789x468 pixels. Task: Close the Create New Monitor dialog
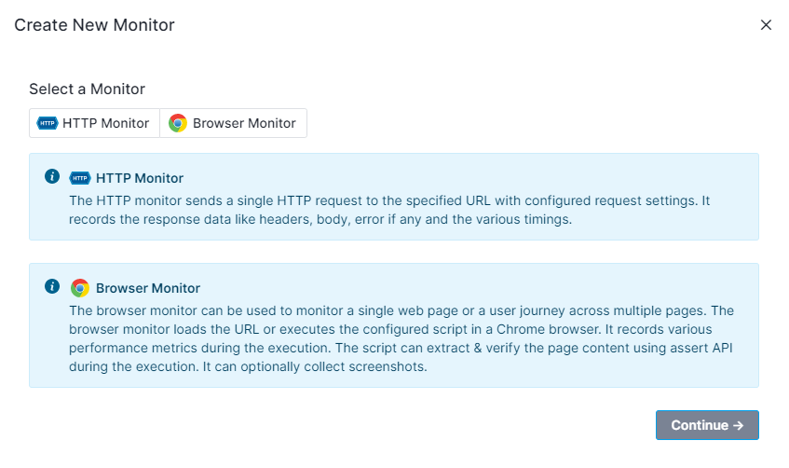766,24
